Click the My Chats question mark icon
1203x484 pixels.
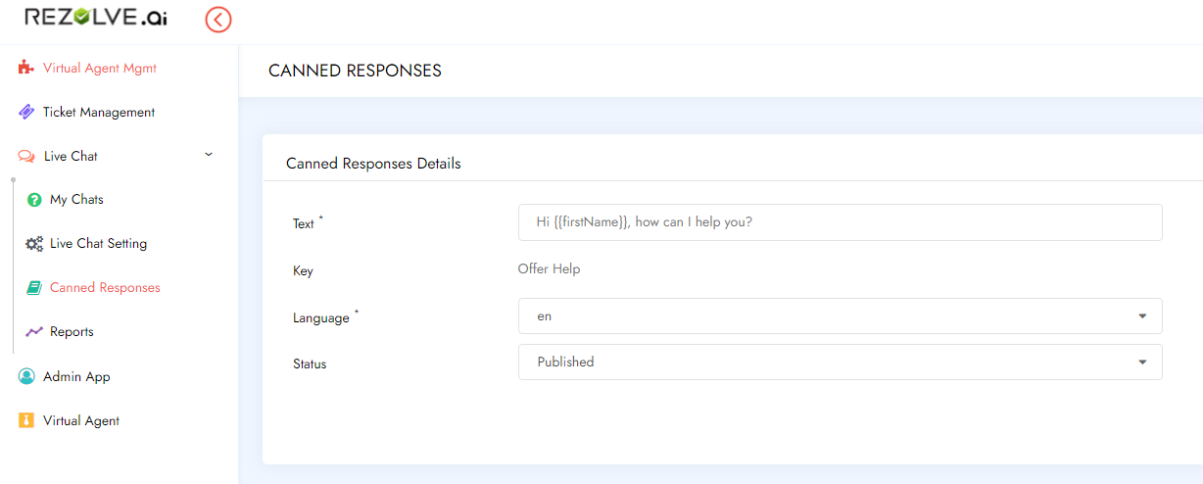(x=34, y=200)
